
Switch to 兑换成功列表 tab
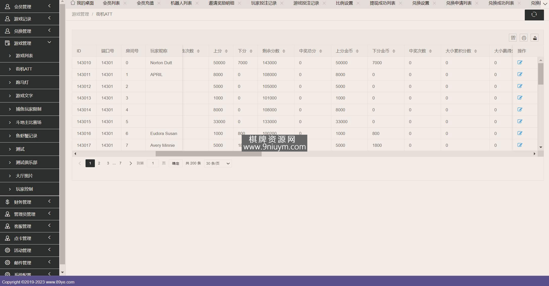[501, 3]
